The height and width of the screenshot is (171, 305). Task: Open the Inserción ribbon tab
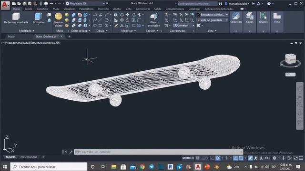(x=103, y=9)
